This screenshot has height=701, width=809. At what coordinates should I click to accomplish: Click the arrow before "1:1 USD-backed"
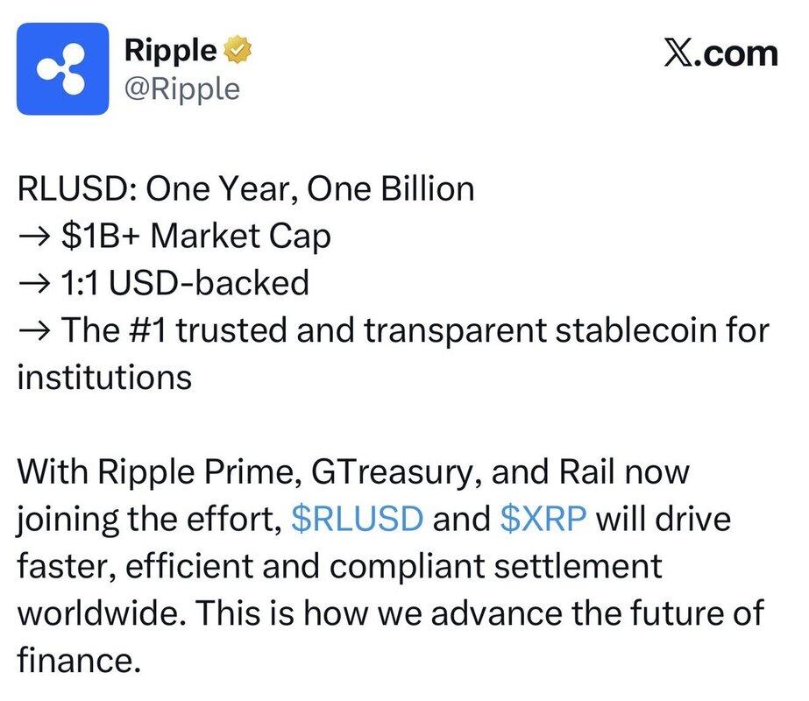click(x=34, y=283)
